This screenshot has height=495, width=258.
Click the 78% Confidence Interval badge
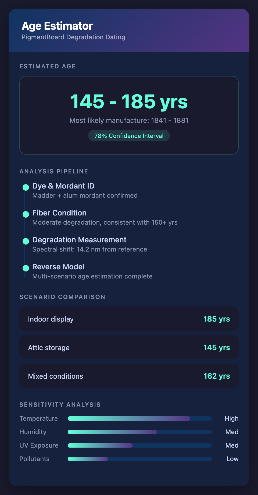pyautogui.click(x=129, y=136)
